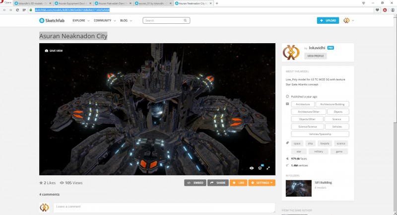Click the Objects/Other category tag
The image size is (397, 215).
(307, 119)
